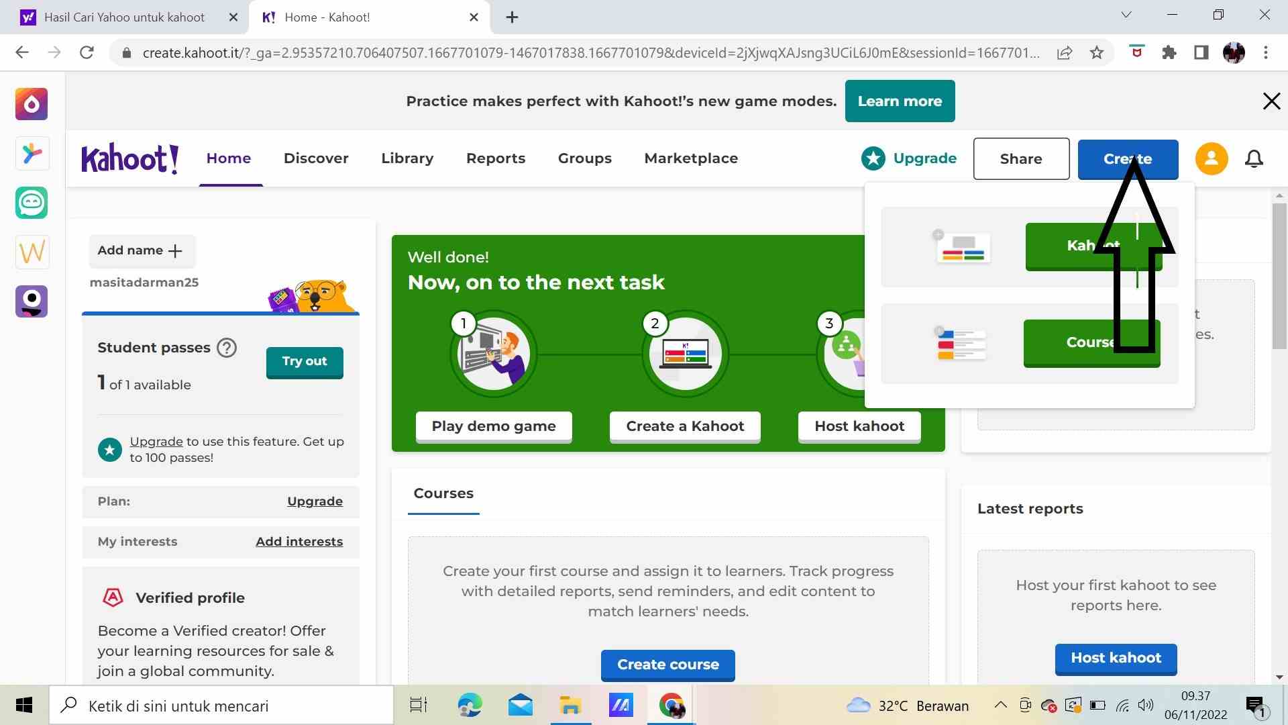Open the Reports page
Image resolution: width=1288 pixels, height=725 pixels.
pos(496,158)
